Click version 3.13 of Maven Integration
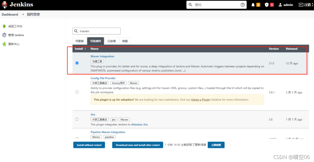The image size is (314, 162). point(271,63)
